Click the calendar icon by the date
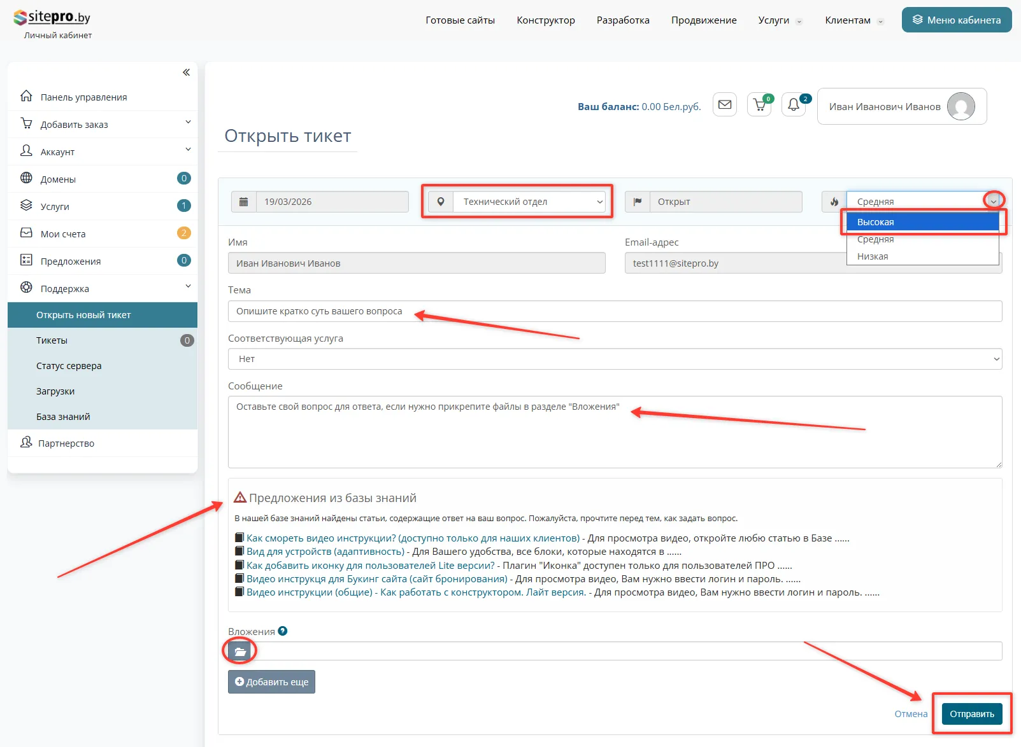 click(x=243, y=202)
